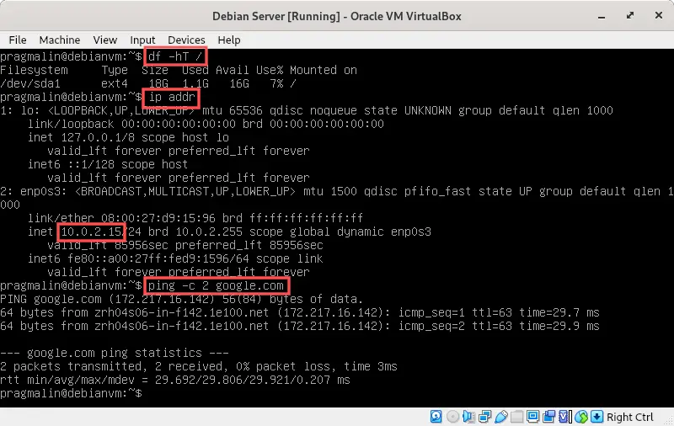Image resolution: width=674 pixels, height=426 pixels.
Task: Click the '2: enp0s3:' interface name
Action: coord(34,191)
